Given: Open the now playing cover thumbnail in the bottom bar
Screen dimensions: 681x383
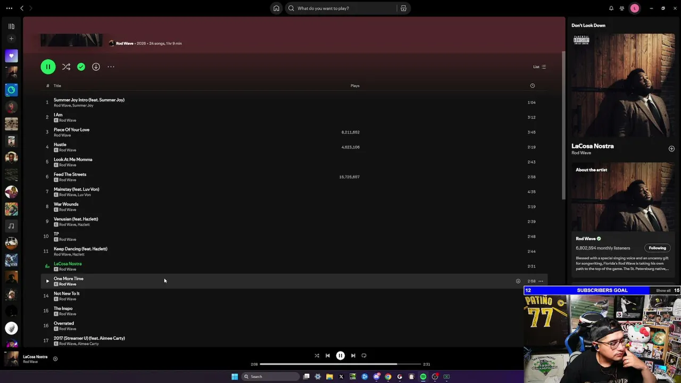Looking at the screenshot, I should coord(11,359).
